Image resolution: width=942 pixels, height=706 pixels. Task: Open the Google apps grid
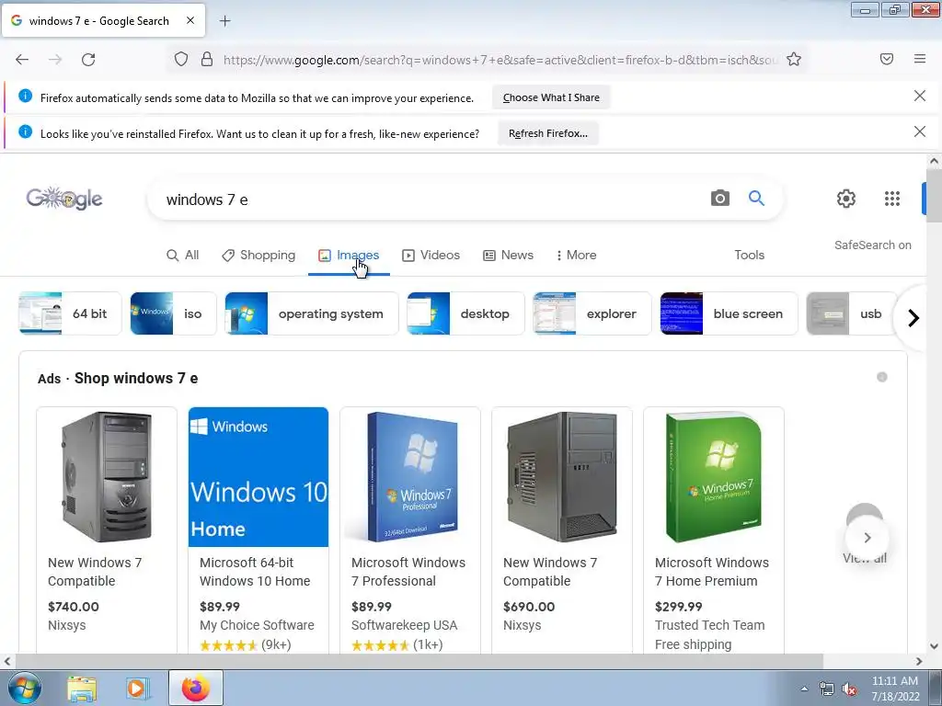892,199
